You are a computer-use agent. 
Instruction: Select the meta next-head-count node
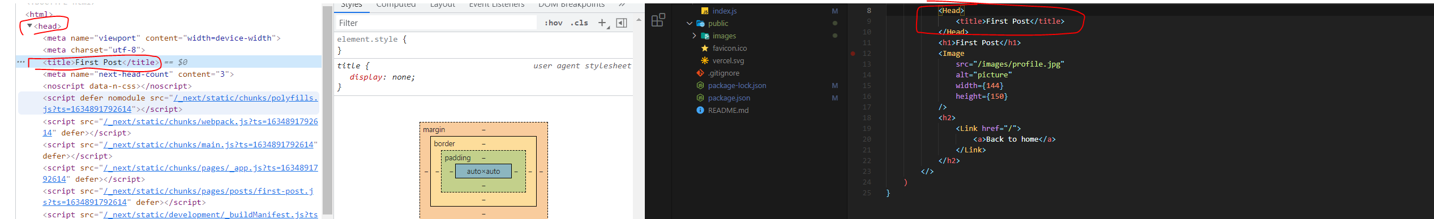point(138,74)
